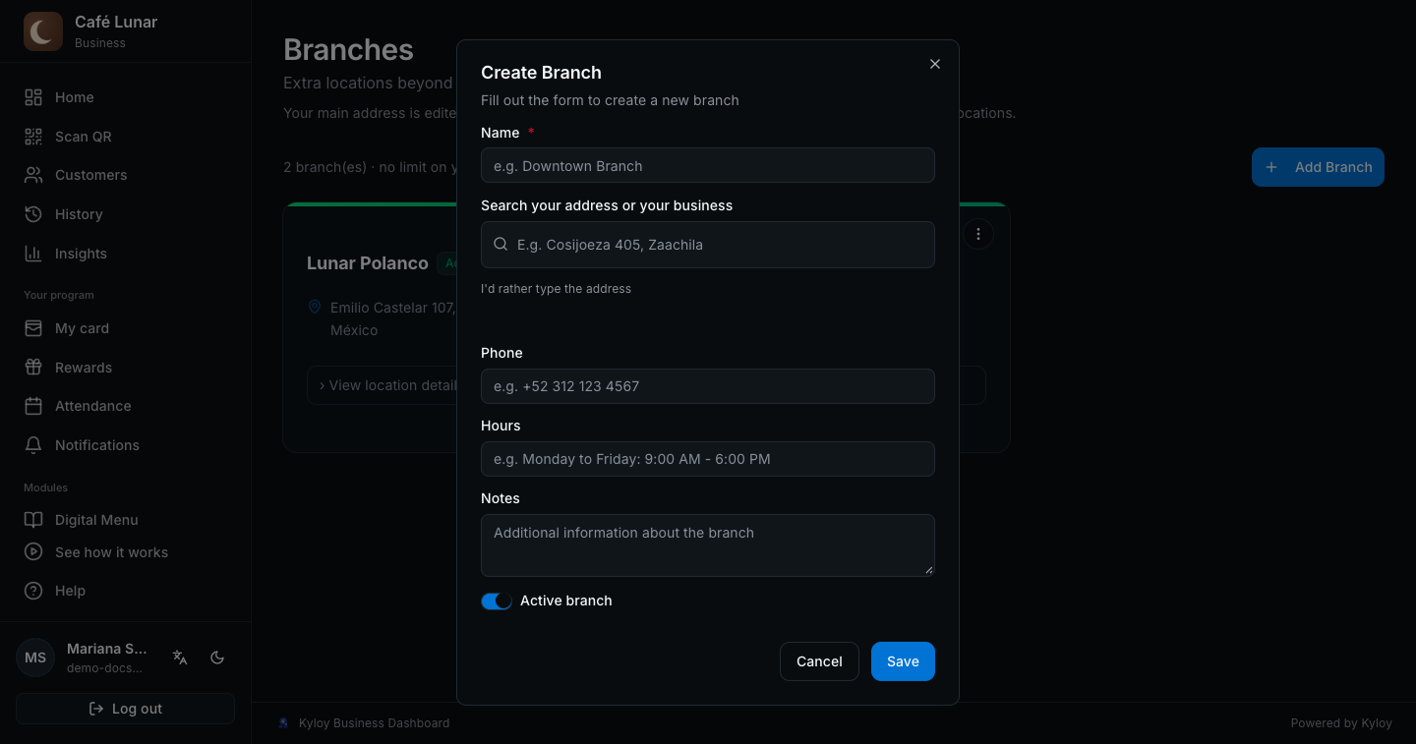Click the magnifier icon in address search
Image resolution: width=1416 pixels, height=744 pixels.
tap(501, 245)
